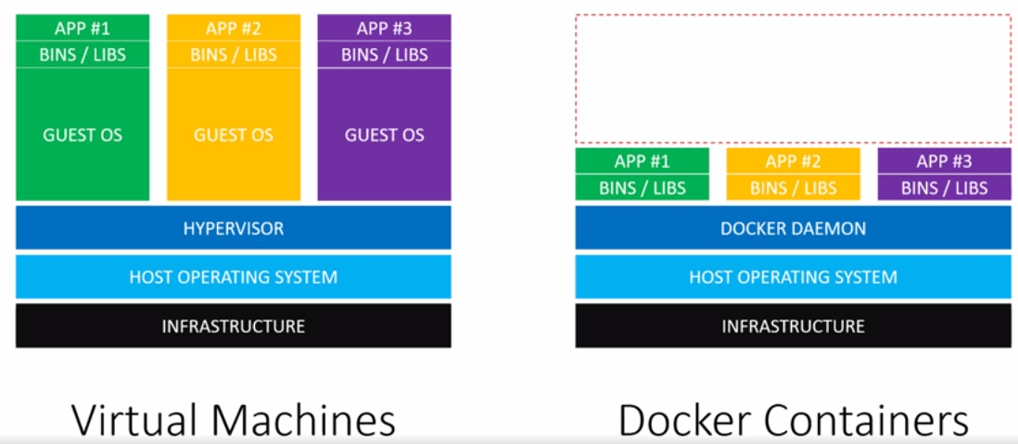Click yellow APP #2 block in Virtual Machines diagram
This screenshot has width=1018, height=444.
click(234, 28)
